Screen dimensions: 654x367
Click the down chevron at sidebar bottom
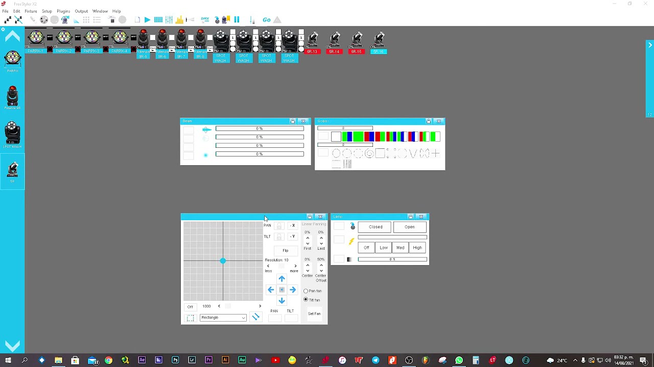(x=12, y=346)
